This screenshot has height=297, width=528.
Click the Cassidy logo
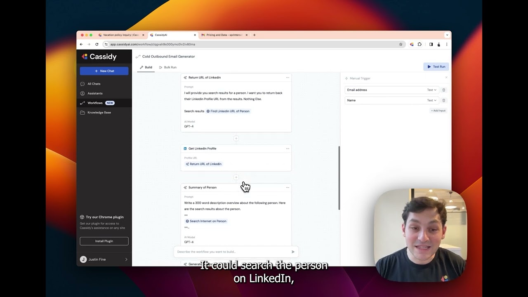click(99, 57)
